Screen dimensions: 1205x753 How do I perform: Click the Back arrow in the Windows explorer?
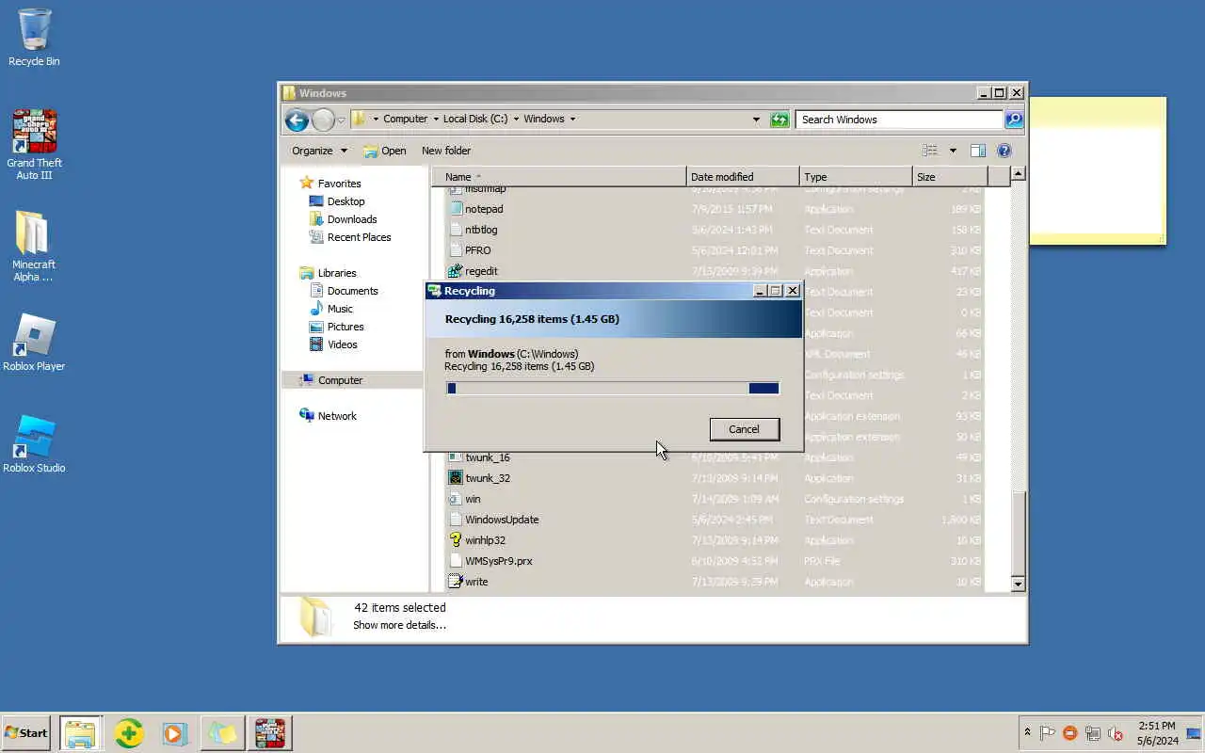pos(297,120)
